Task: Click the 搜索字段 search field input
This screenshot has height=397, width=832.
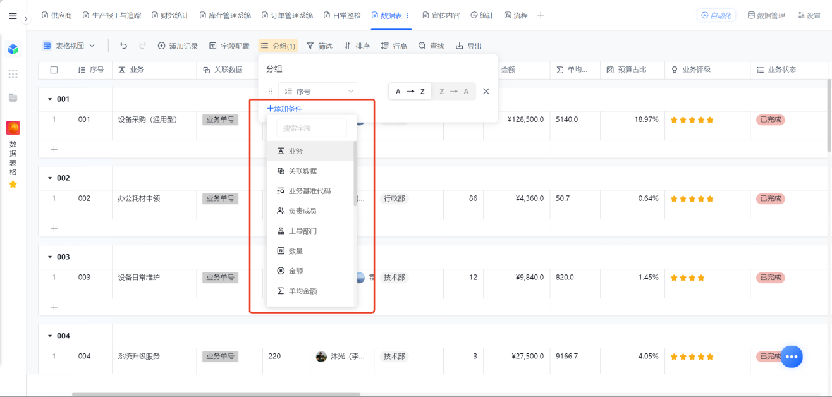Action: tap(312, 128)
